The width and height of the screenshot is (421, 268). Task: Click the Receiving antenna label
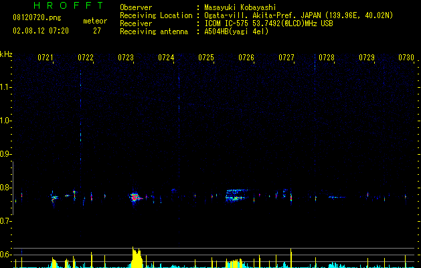click(154, 31)
